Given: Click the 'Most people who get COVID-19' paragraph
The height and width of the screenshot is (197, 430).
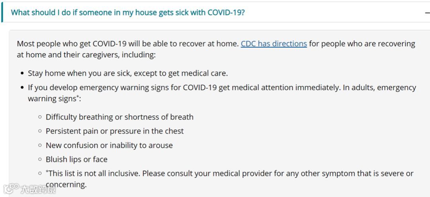Looking at the screenshot, I should tap(216, 49).
